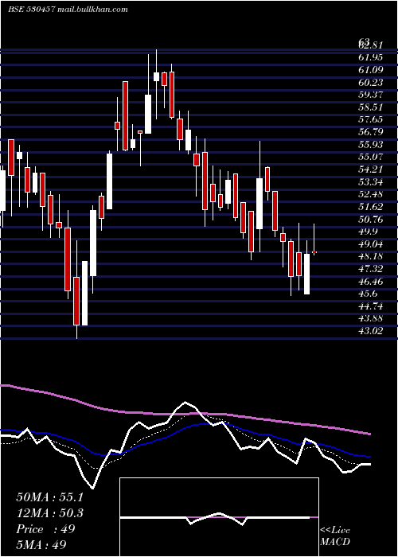Image resolution: width=398 pixels, height=557 pixels.
Task: Click the 60.23 price axis label
Action: tap(371, 83)
